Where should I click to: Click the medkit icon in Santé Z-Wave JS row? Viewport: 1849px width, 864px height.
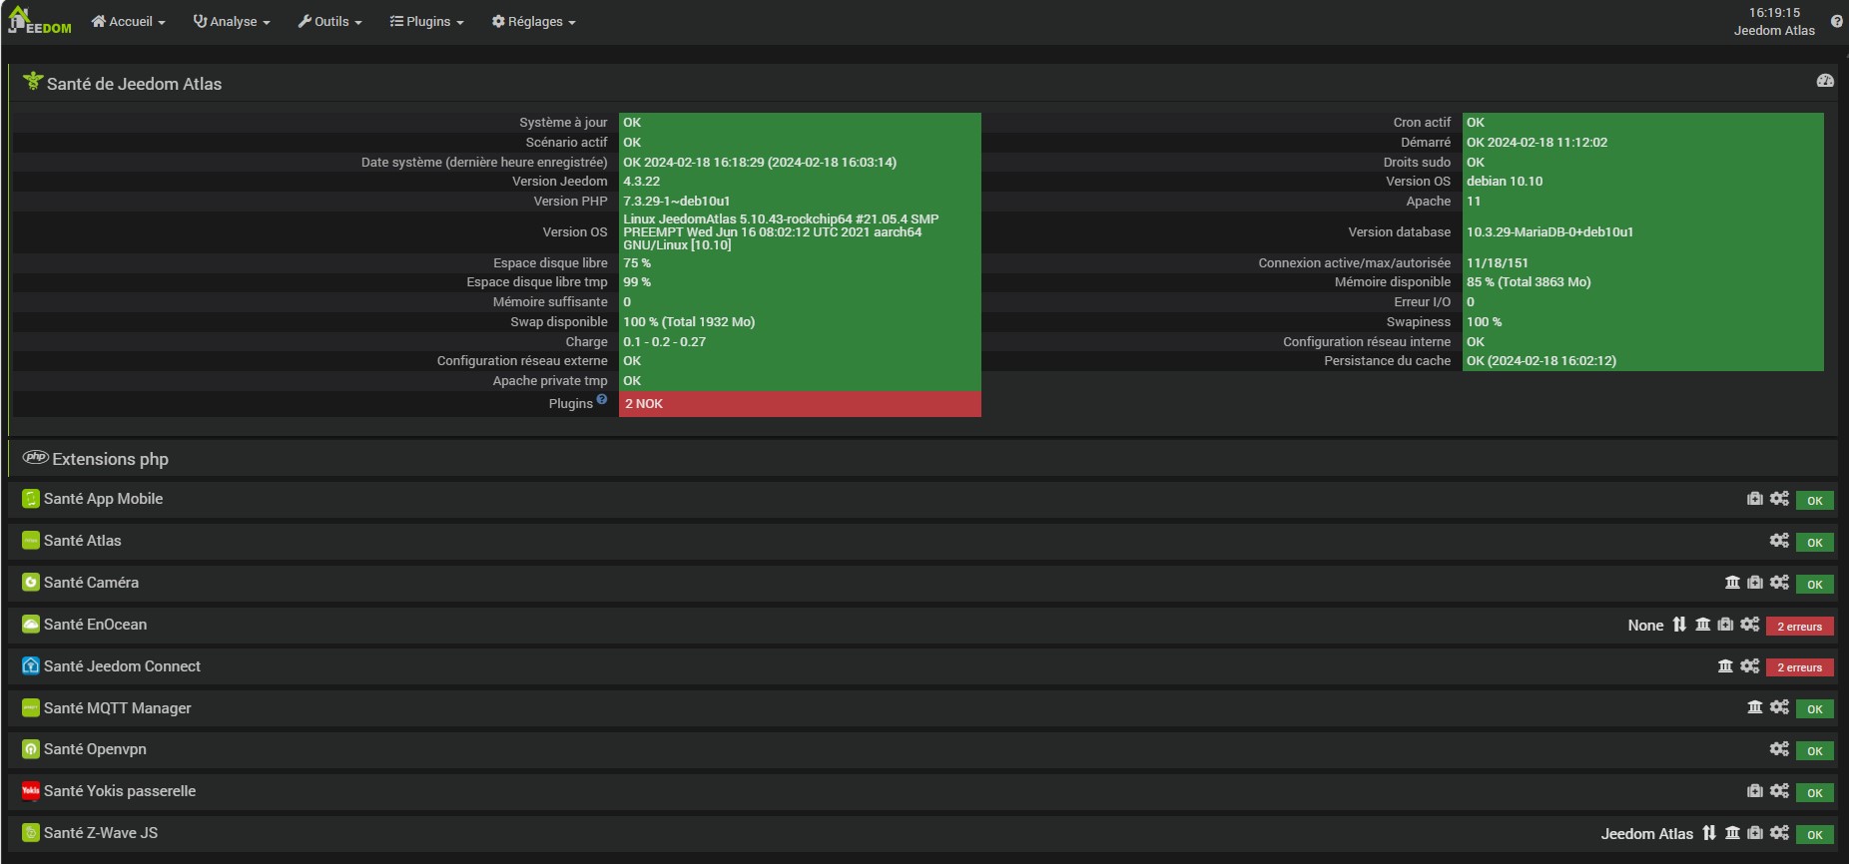[1755, 833]
